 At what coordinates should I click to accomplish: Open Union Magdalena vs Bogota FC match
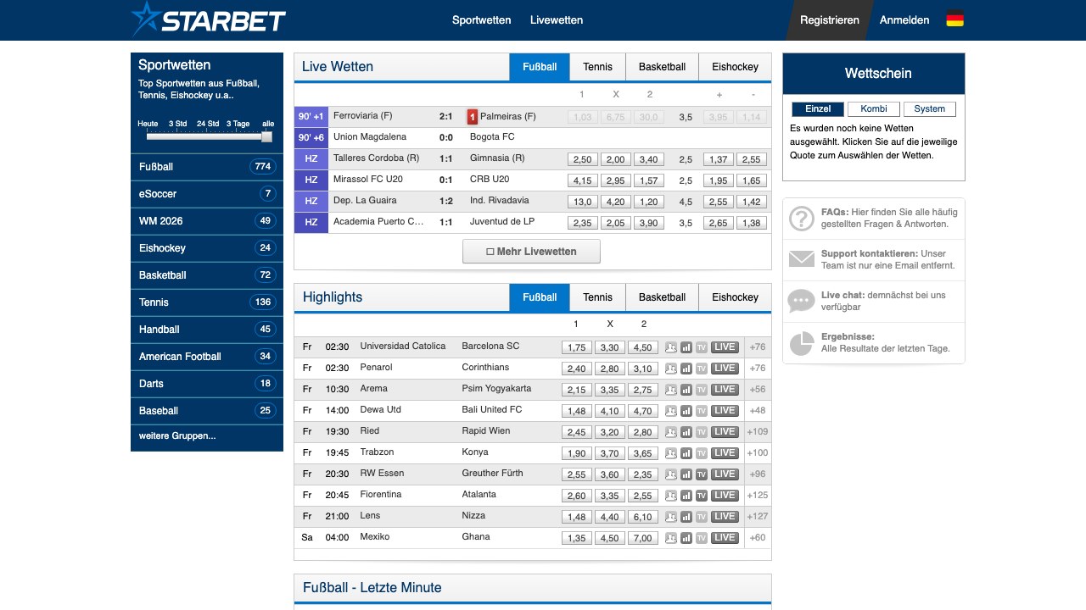pyautogui.click(x=533, y=138)
